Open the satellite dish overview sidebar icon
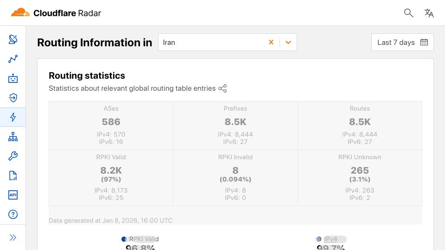Viewport: 445px width, 250px height. coord(13,39)
